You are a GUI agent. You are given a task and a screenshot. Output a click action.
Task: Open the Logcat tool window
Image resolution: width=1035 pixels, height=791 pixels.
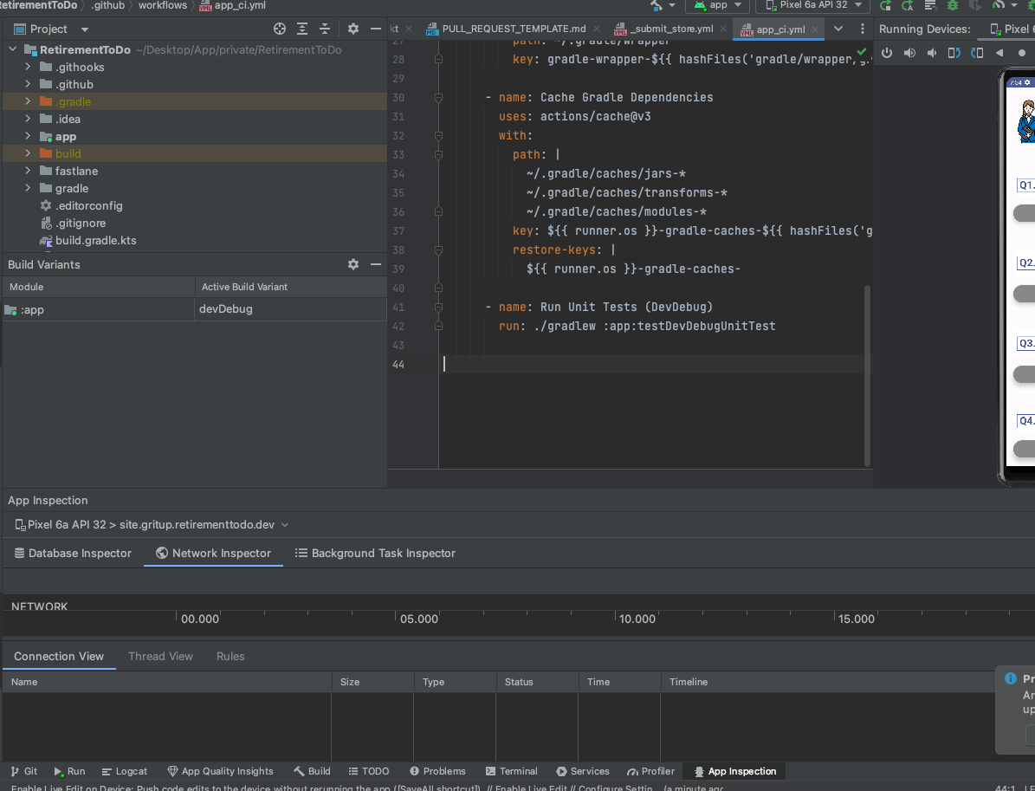tap(124, 771)
